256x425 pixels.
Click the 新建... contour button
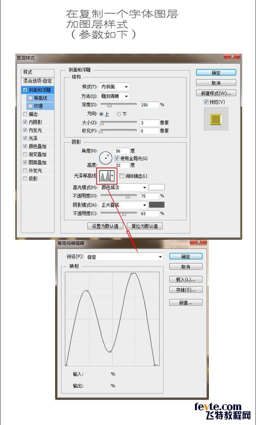coord(186,302)
